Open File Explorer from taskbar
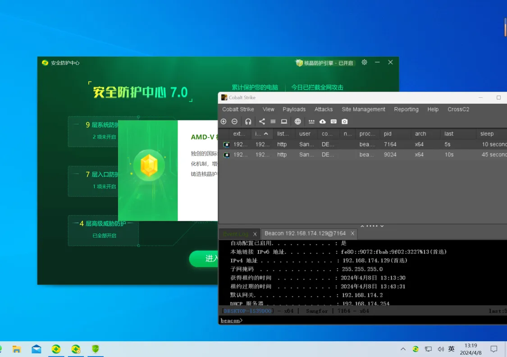Image resolution: width=507 pixels, height=357 pixels. (17, 349)
